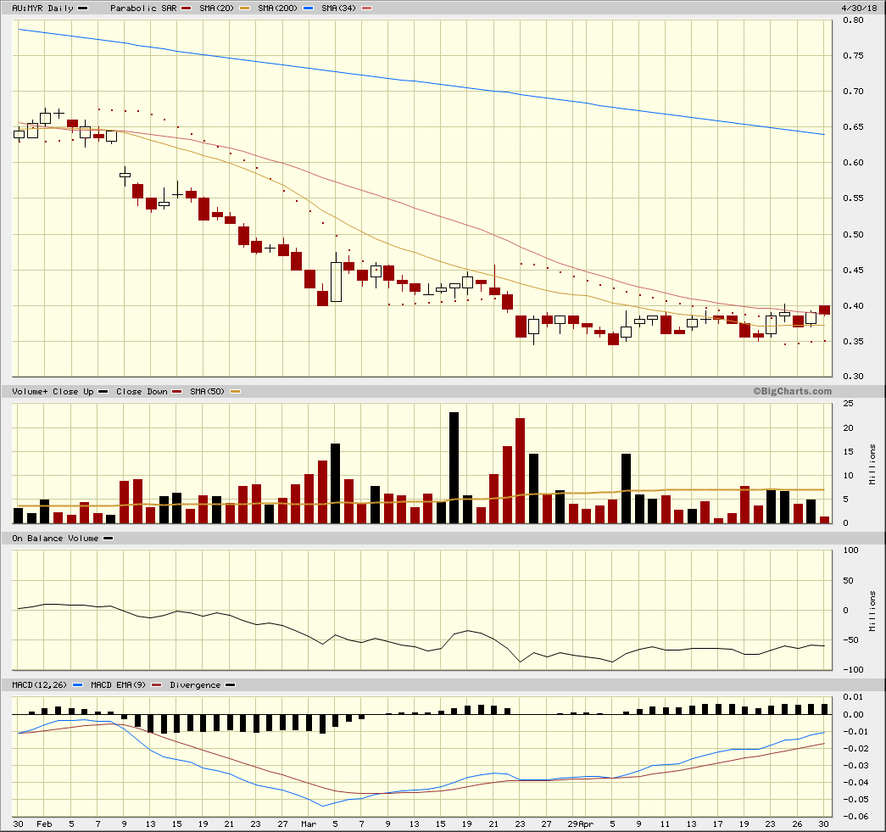This screenshot has height=832, width=886.
Task: Click the red MACD EMA(9) legend swatch
Action: [157, 684]
